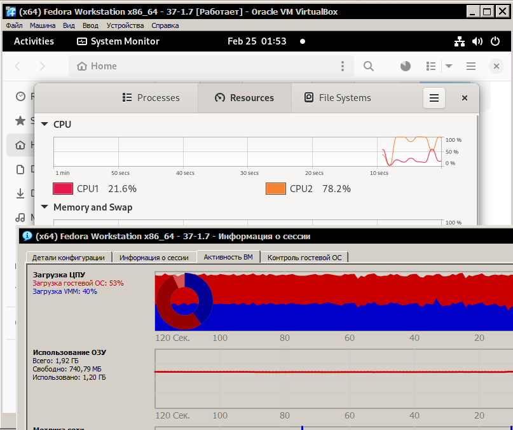Click the Activities button

(x=34, y=41)
